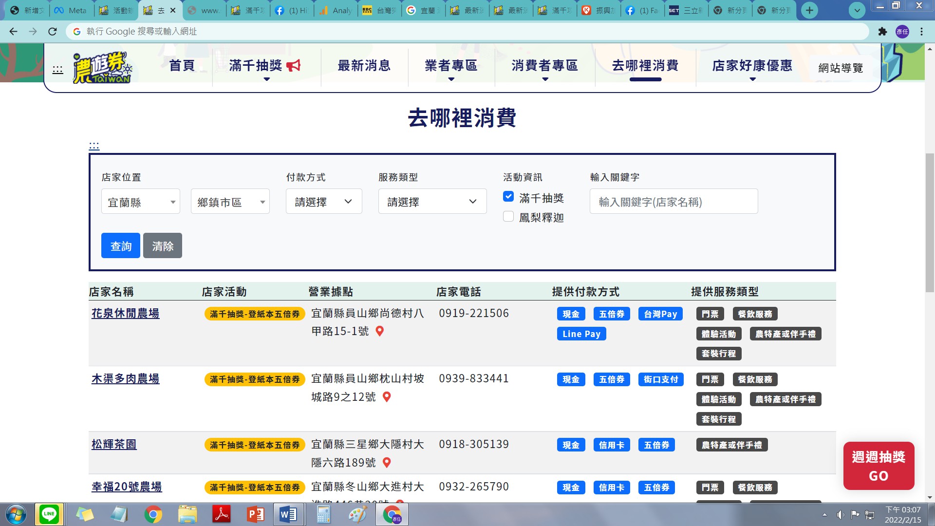Click the scrollbar down arrow
Image resolution: width=935 pixels, height=526 pixels.
click(x=930, y=498)
